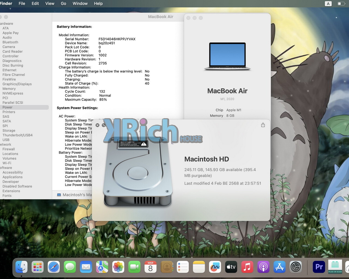Open Finder from the Dock

22,267
